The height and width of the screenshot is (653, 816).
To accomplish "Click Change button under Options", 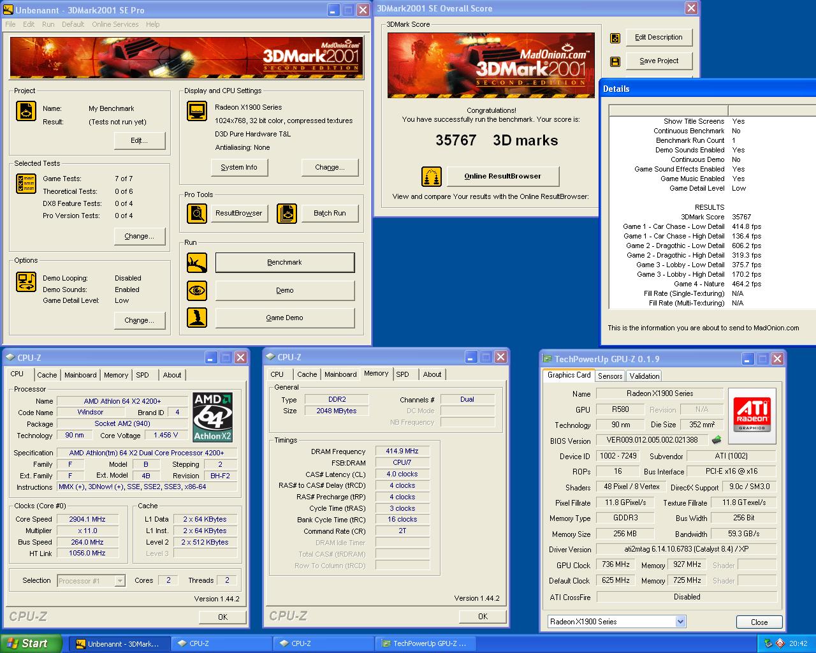I will tap(140, 320).
